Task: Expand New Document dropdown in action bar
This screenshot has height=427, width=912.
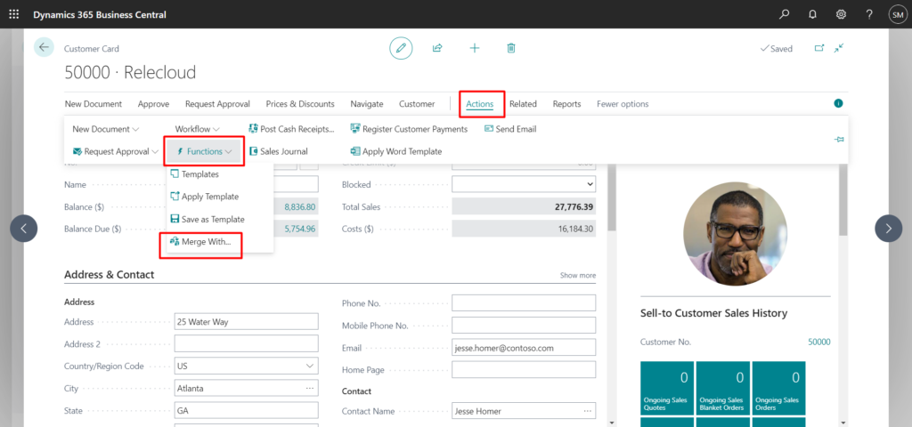Action: coord(106,129)
